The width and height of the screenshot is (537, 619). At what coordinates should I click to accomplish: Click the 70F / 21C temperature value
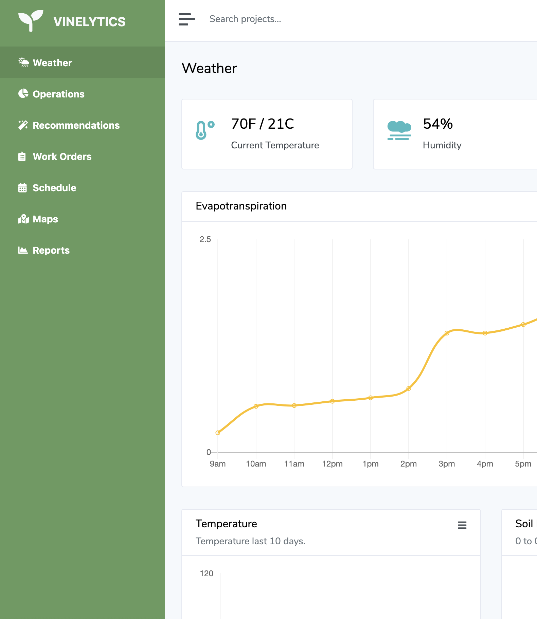point(263,124)
